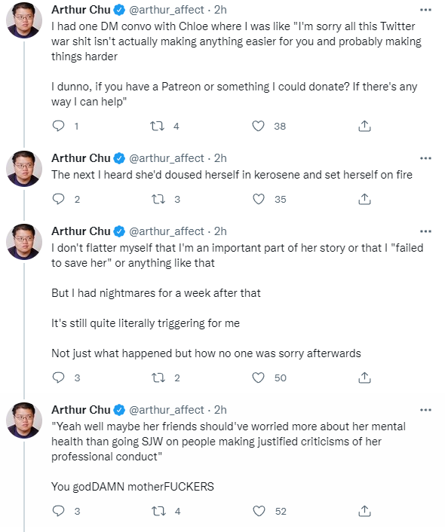
Task: Like the last tweet showing 52 likes
Action: click(x=259, y=511)
